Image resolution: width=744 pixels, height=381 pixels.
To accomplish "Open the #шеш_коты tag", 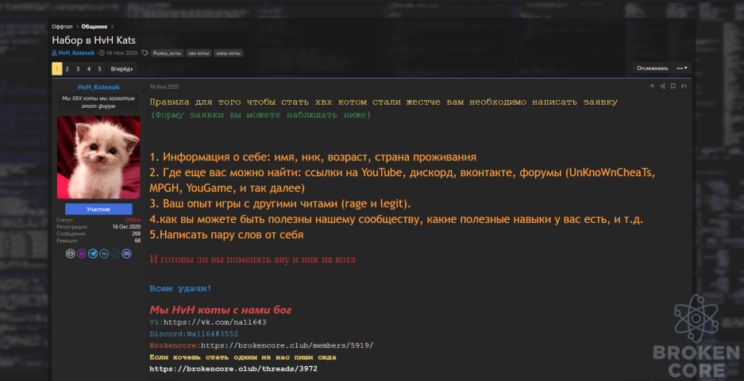I will [x=167, y=53].
